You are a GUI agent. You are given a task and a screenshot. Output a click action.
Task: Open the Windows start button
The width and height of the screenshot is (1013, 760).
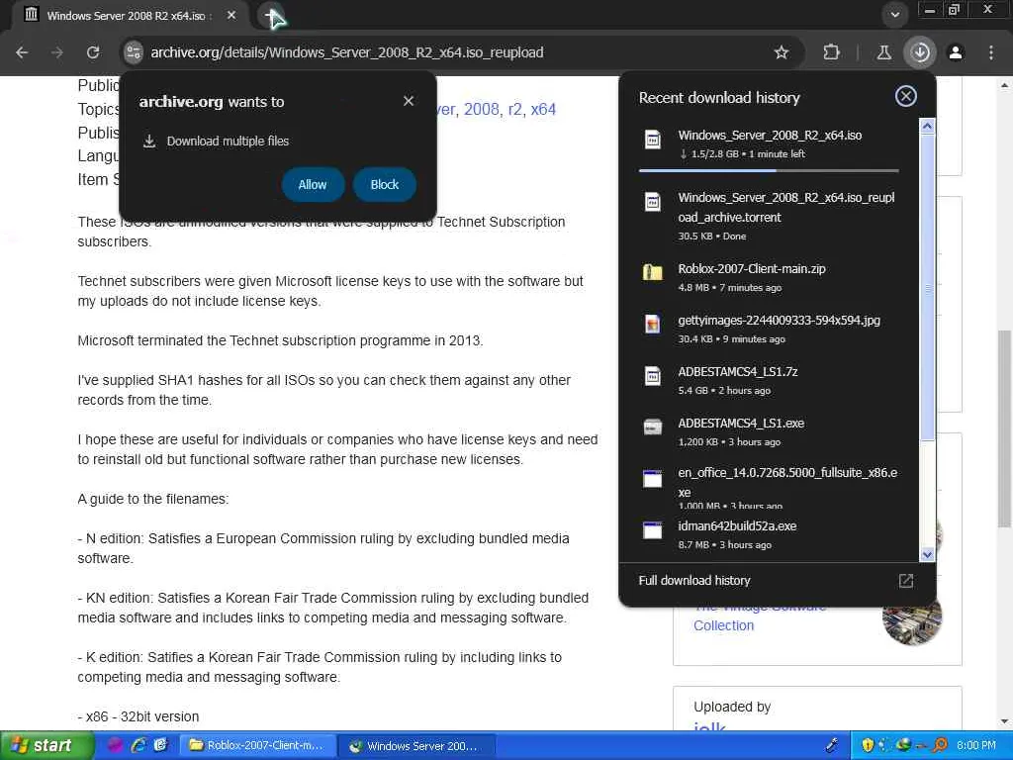tap(46, 745)
